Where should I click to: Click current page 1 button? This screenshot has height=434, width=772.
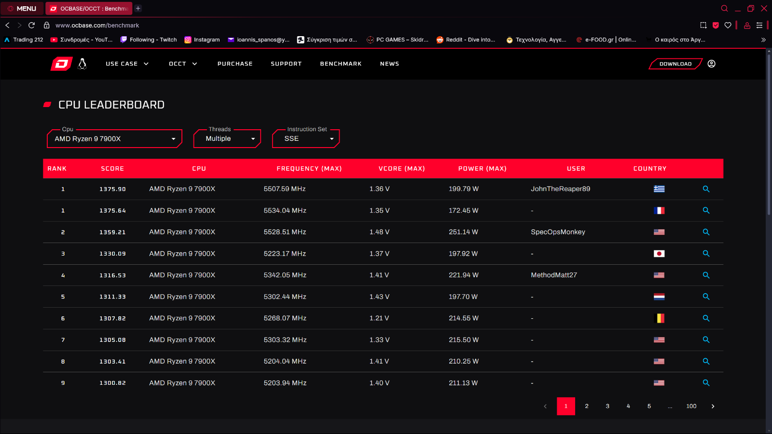coord(566,406)
